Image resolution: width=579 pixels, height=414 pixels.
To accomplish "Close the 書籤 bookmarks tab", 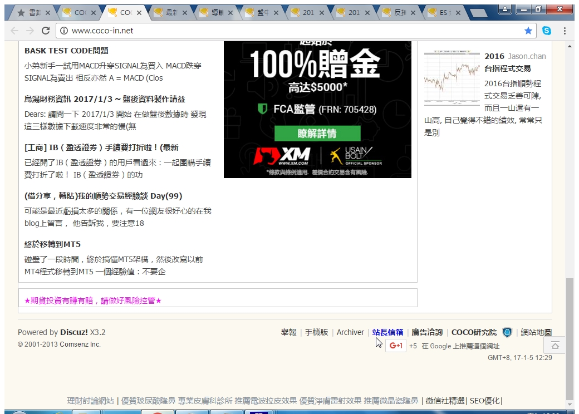I will 48,13.
